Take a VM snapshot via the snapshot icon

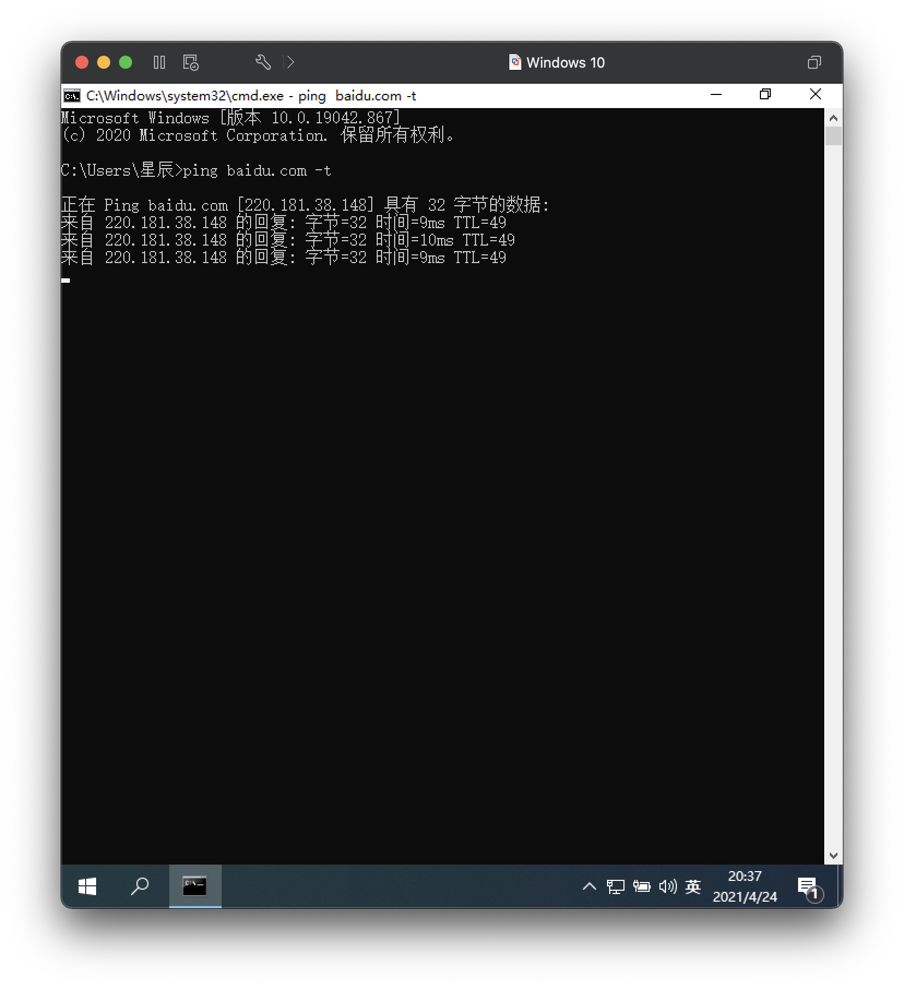click(x=191, y=62)
